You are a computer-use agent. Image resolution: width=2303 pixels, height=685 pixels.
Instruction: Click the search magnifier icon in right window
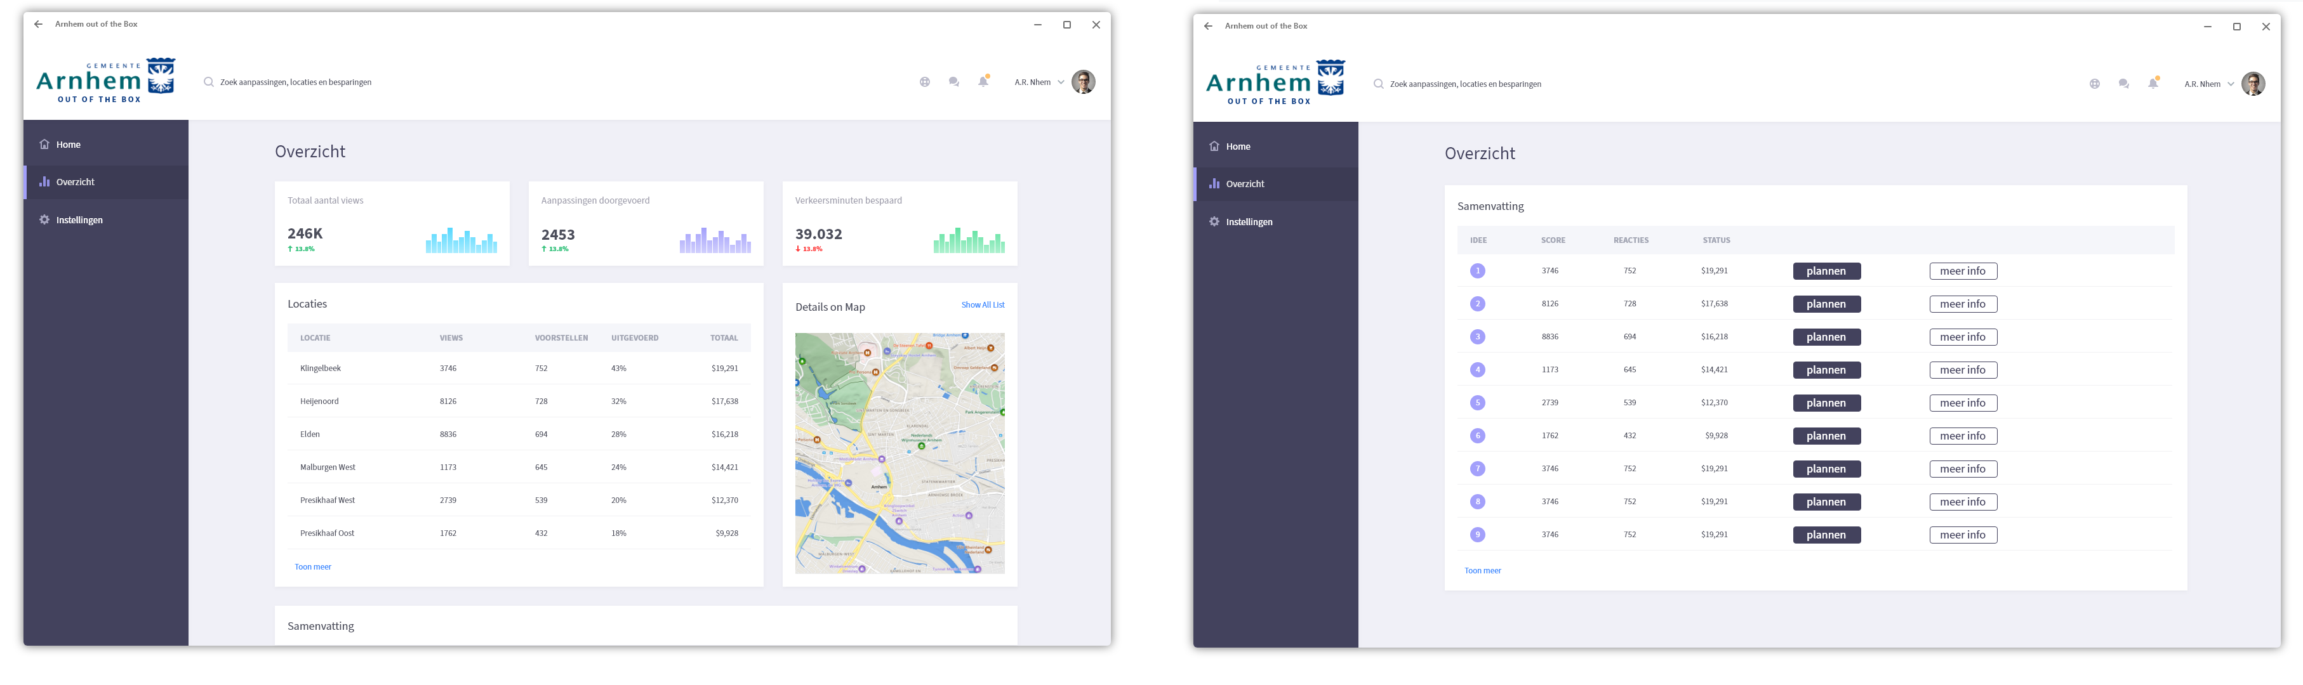pos(1377,84)
